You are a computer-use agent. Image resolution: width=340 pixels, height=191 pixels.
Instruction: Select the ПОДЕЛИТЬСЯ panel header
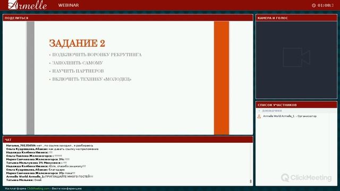click(x=128, y=18)
